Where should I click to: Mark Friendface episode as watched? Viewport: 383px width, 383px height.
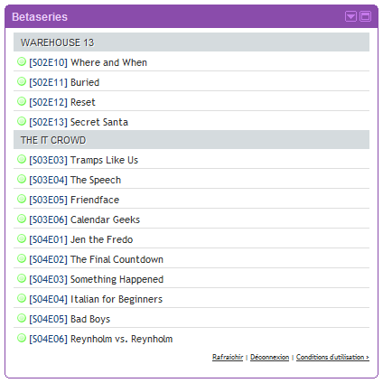pos(22,199)
